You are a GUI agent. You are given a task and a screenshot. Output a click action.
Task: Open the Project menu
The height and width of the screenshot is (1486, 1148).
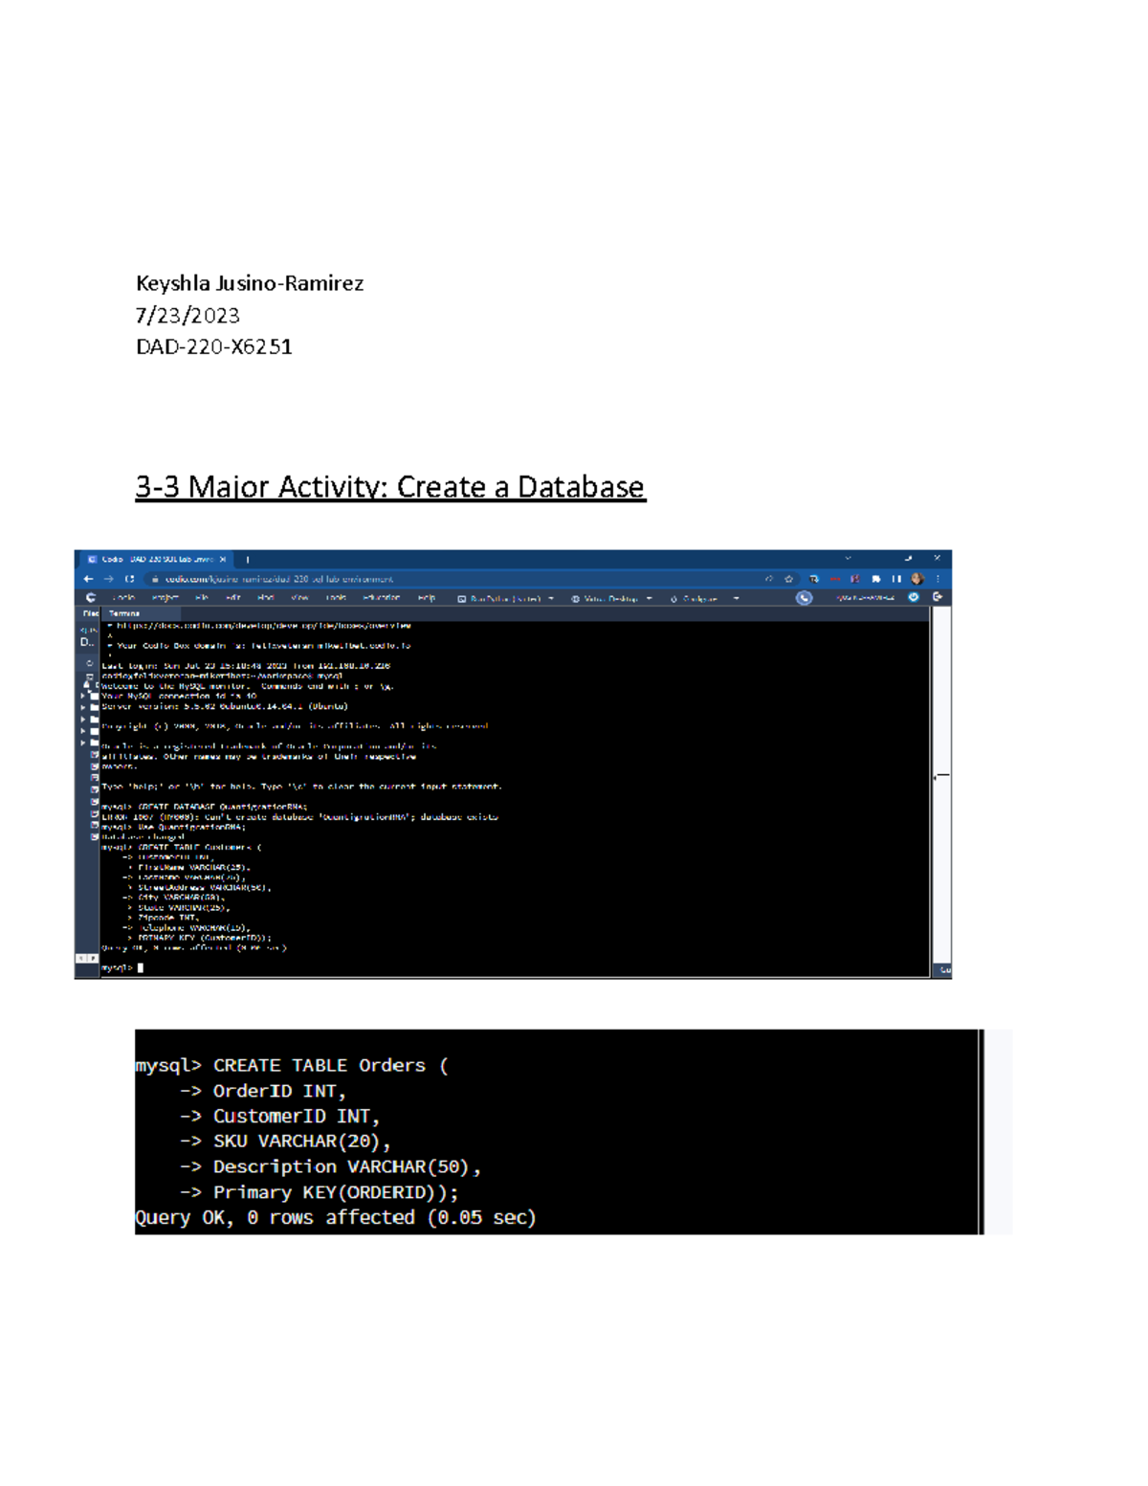click(x=165, y=598)
